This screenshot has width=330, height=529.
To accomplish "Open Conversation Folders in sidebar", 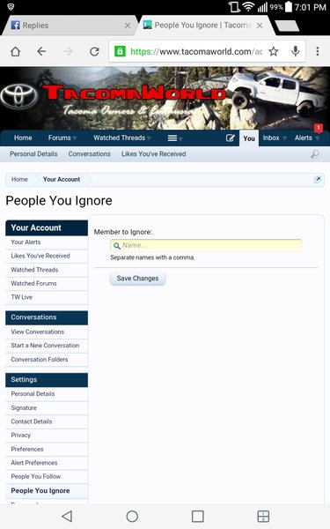I will [47, 360].
